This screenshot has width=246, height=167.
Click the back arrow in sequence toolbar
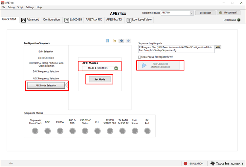click(122, 41)
